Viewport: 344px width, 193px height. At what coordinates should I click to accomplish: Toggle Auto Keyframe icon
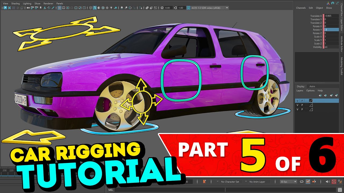[334, 181]
